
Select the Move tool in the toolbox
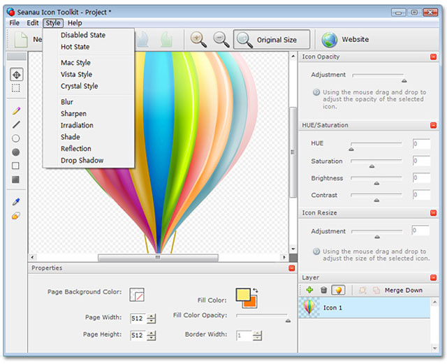(17, 75)
